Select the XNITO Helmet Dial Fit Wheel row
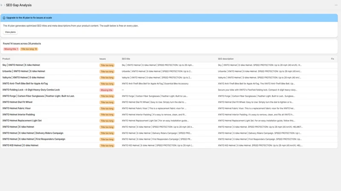 pyautogui.click(x=169, y=102)
